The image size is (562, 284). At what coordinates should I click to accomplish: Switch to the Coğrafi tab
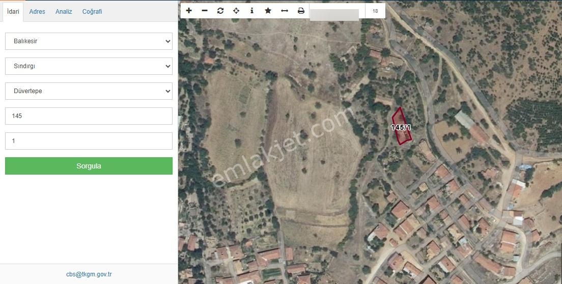[92, 12]
